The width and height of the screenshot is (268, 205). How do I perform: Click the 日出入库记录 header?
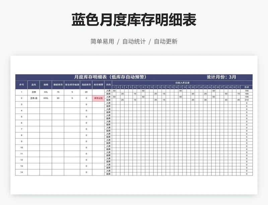coord(182,83)
